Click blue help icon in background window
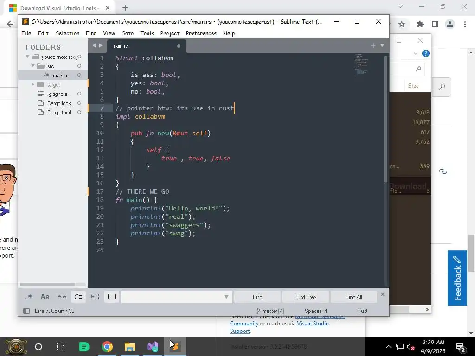 426,54
